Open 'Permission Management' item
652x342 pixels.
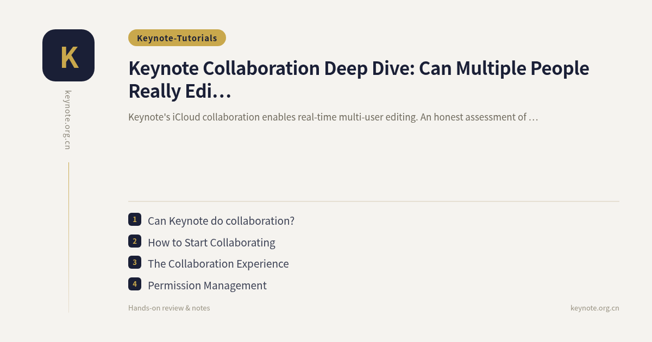pyautogui.click(x=207, y=286)
